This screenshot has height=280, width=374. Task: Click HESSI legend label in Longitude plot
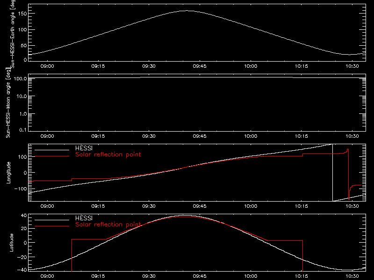[x=84, y=148]
